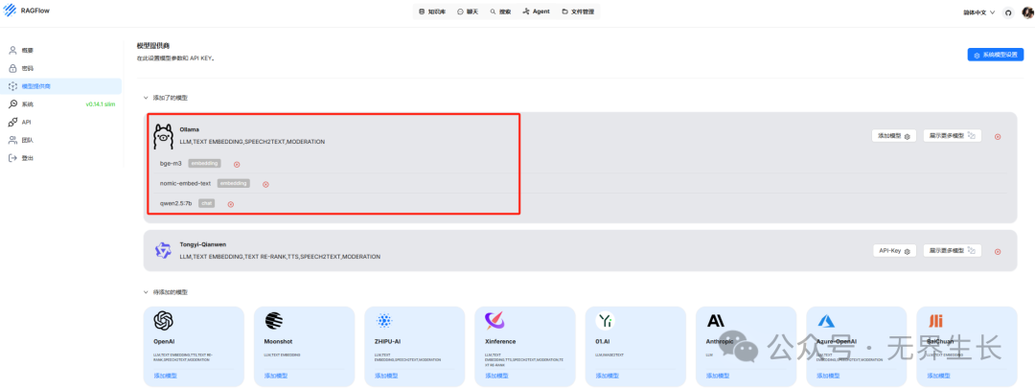
Task: Remove the nomic-embed-text model
Action: coord(265,184)
